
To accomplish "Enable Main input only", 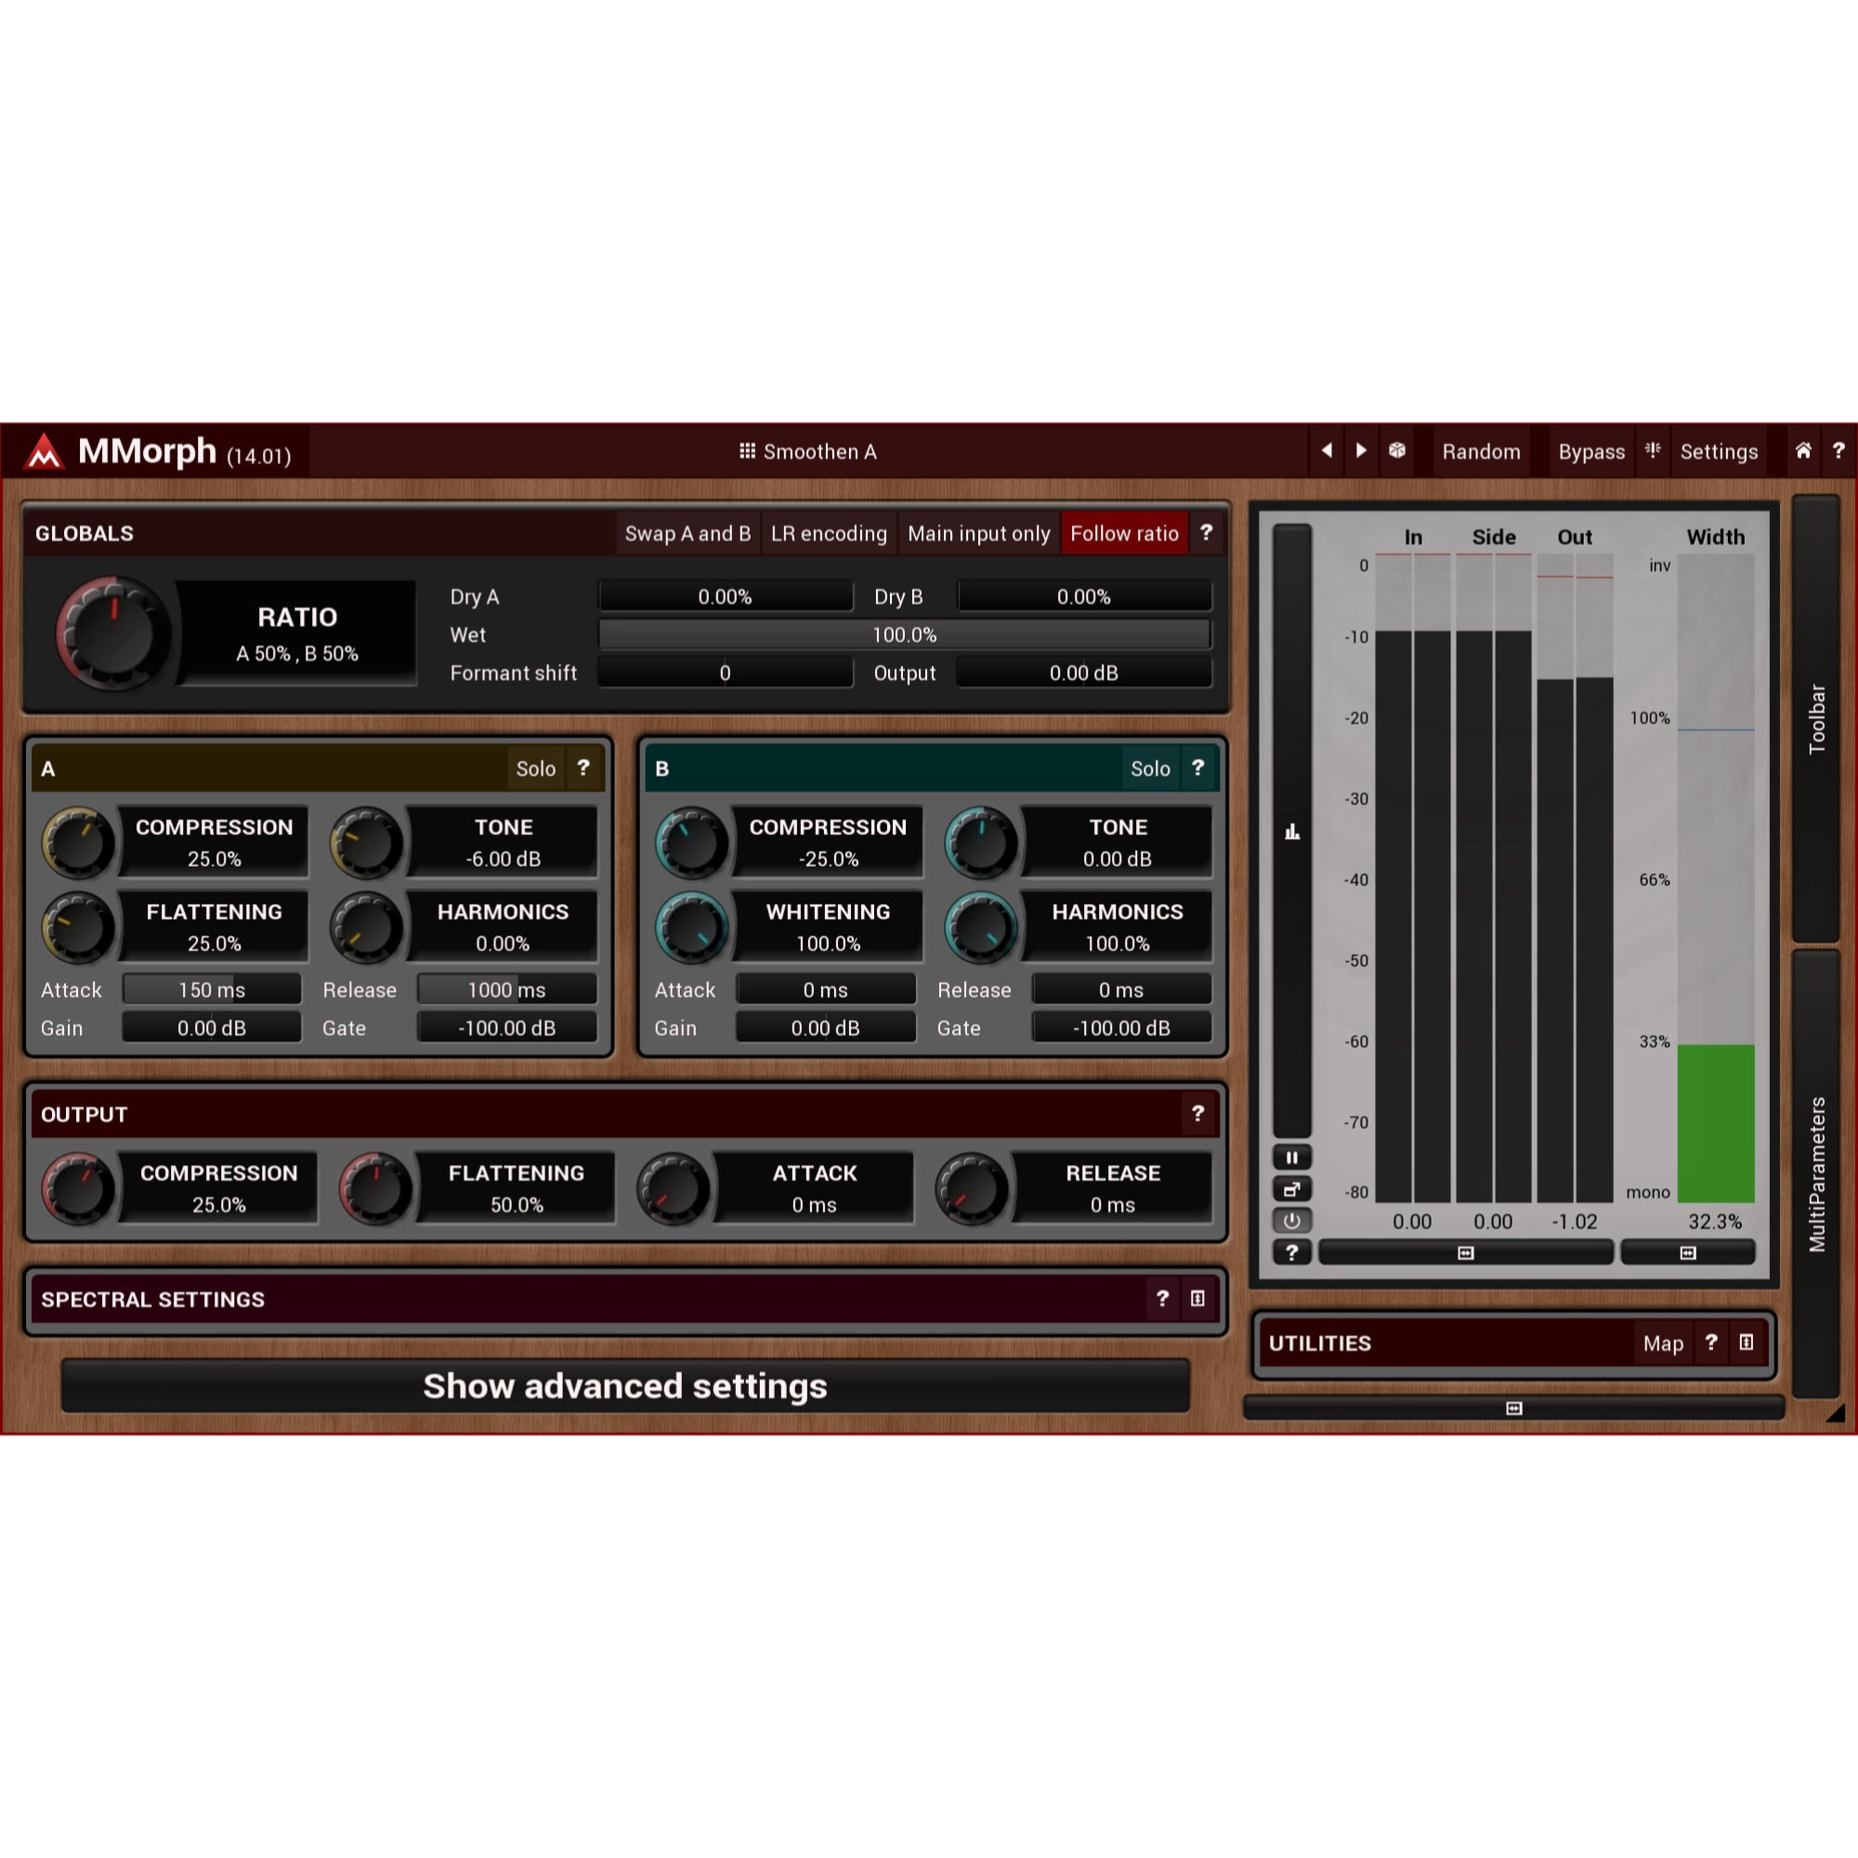I will 978,532.
